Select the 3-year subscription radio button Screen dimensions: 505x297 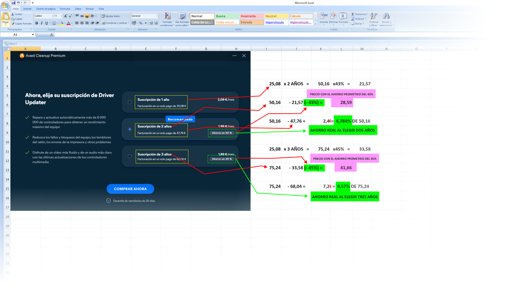pos(130,156)
